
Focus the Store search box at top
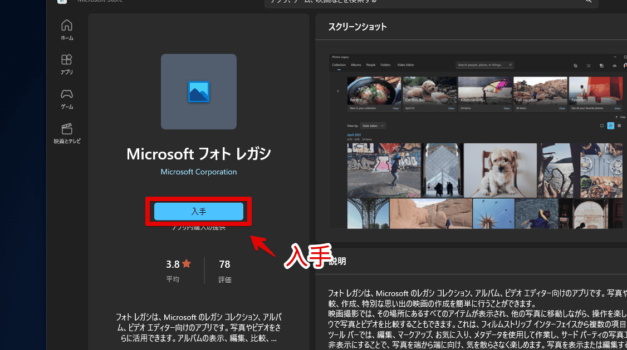432,2
